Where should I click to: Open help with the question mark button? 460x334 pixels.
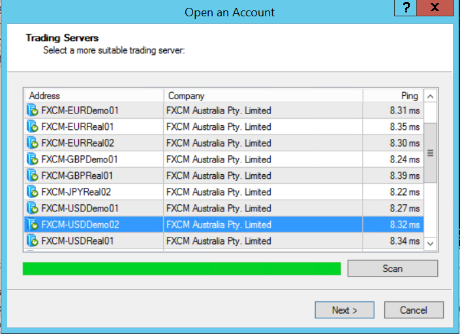[x=406, y=8]
